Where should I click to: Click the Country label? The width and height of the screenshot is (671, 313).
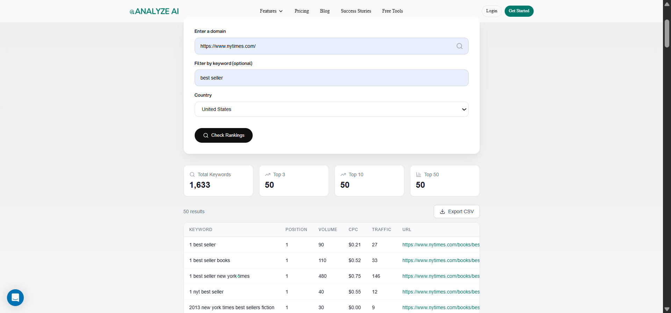tap(203, 95)
